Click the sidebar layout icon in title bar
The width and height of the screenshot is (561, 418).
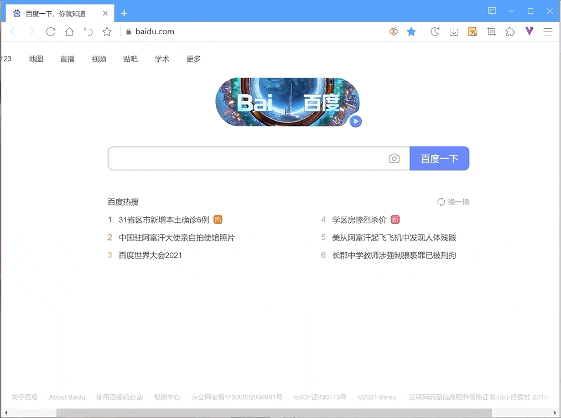pos(492,11)
